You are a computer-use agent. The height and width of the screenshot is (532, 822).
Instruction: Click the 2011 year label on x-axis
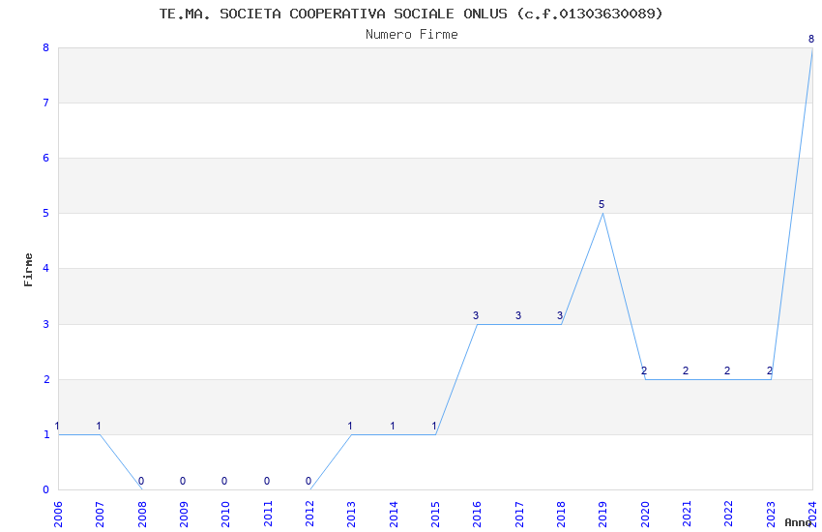267,514
